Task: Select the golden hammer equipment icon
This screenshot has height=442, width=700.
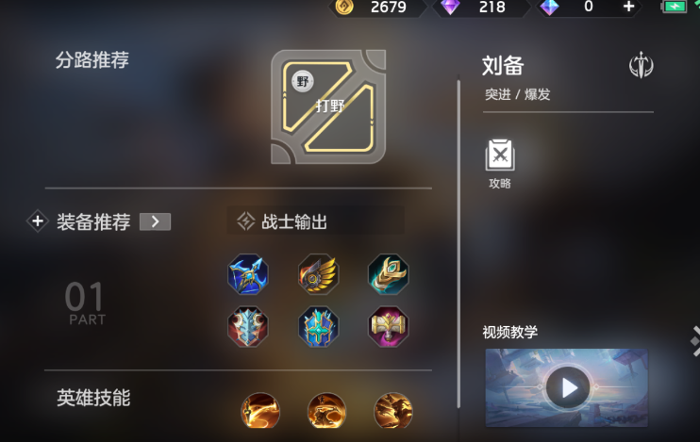Action: [x=389, y=326]
